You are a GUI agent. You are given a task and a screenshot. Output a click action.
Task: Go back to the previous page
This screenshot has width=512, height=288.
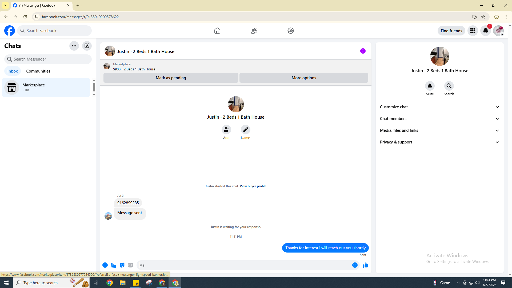6,17
